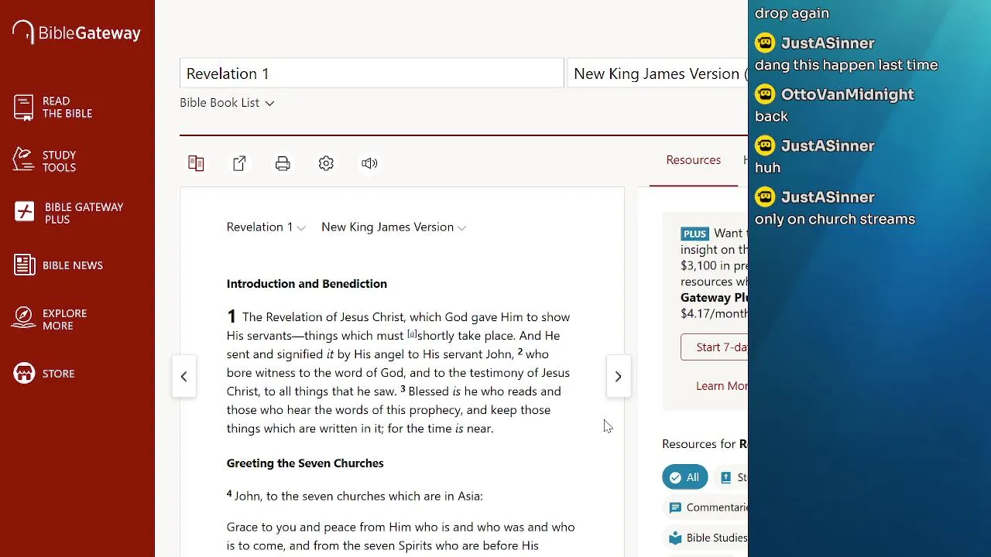The width and height of the screenshot is (991, 557).
Task: Open the version dropdown in the search bar
Action: [x=658, y=73]
